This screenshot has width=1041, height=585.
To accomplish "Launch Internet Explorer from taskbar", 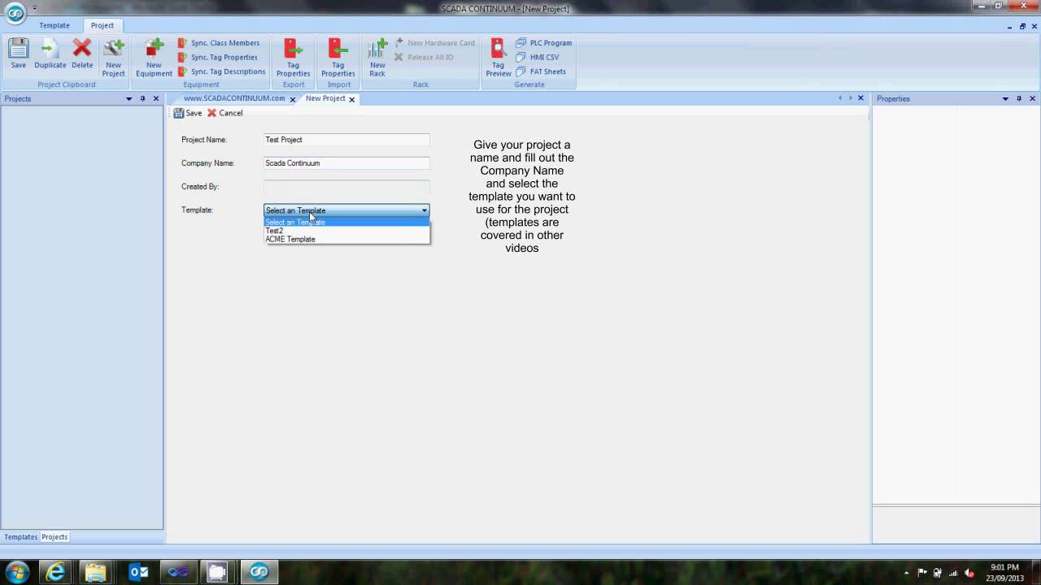I will click(x=55, y=572).
